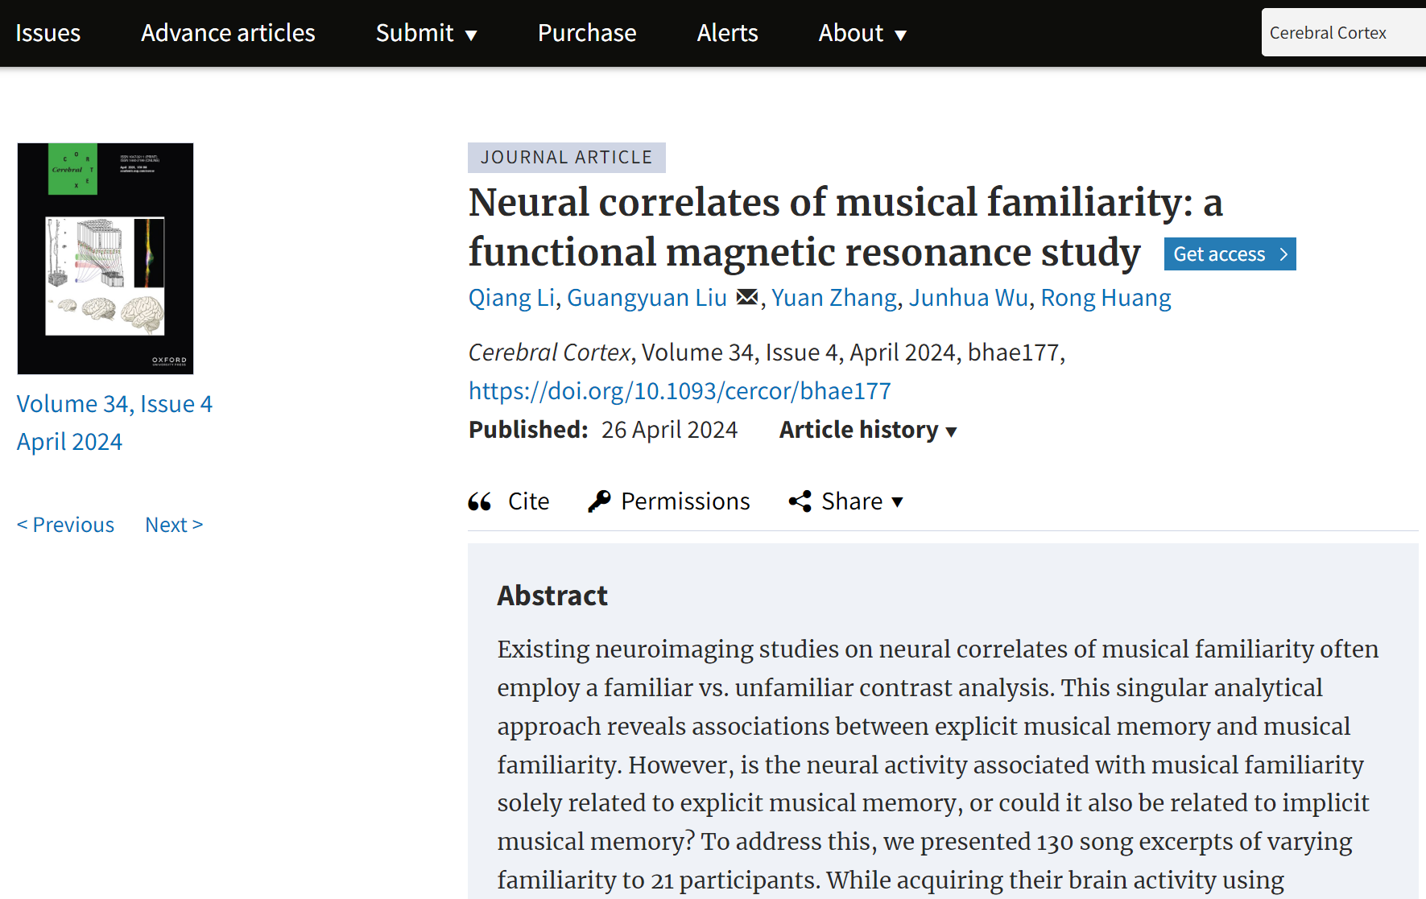
Task: Open Advance articles page
Action: click(x=228, y=33)
